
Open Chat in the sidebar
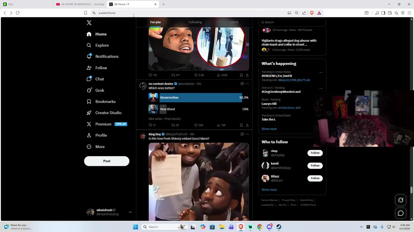click(x=95, y=79)
